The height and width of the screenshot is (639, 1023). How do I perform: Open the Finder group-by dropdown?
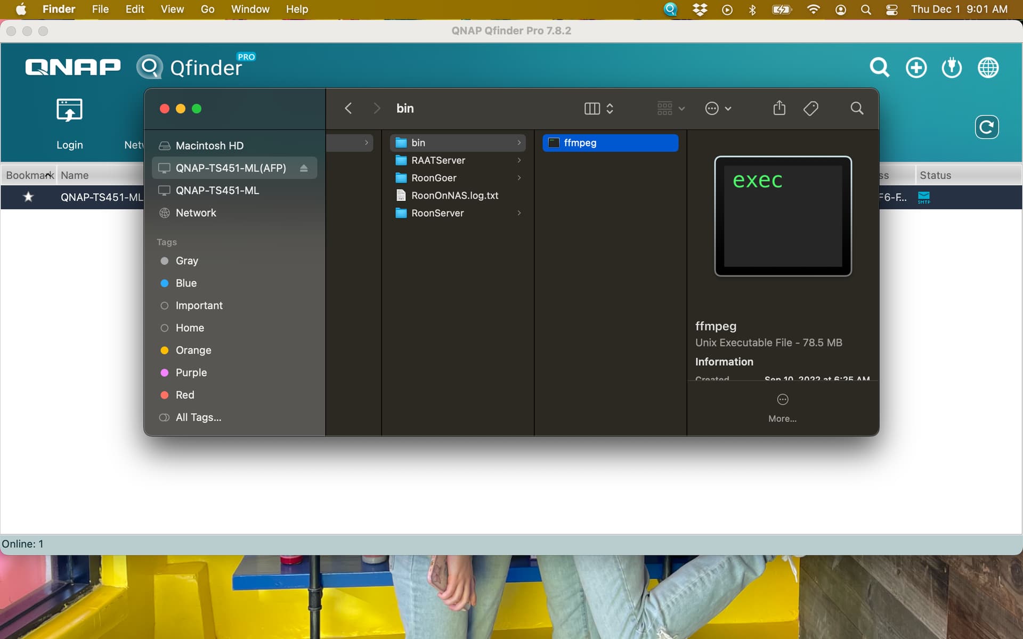tap(670, 109)
